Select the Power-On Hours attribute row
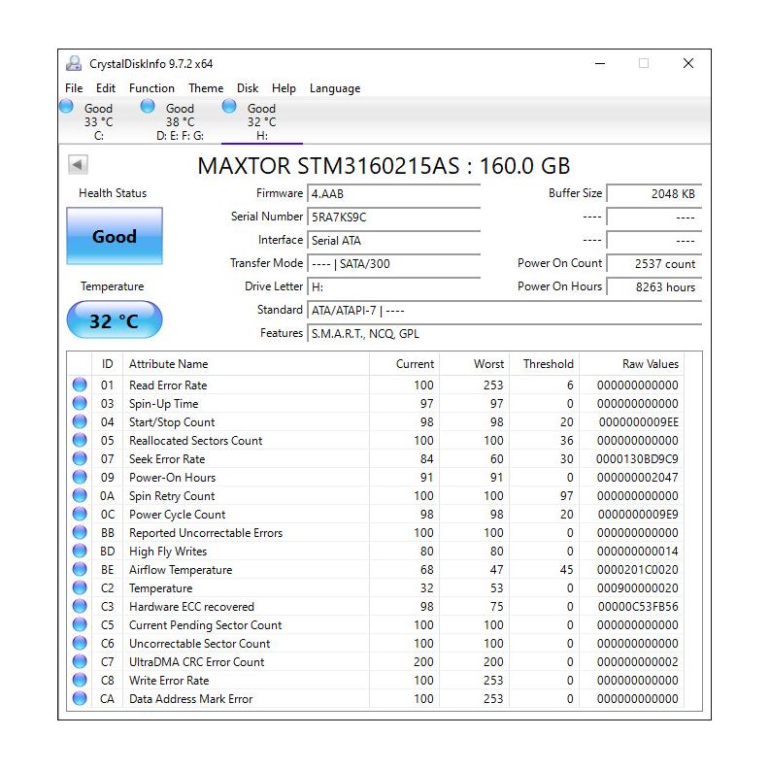 [x=172, y=478]
